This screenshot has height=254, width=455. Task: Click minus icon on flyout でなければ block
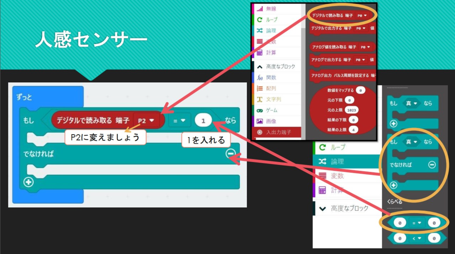coord(432,165)
